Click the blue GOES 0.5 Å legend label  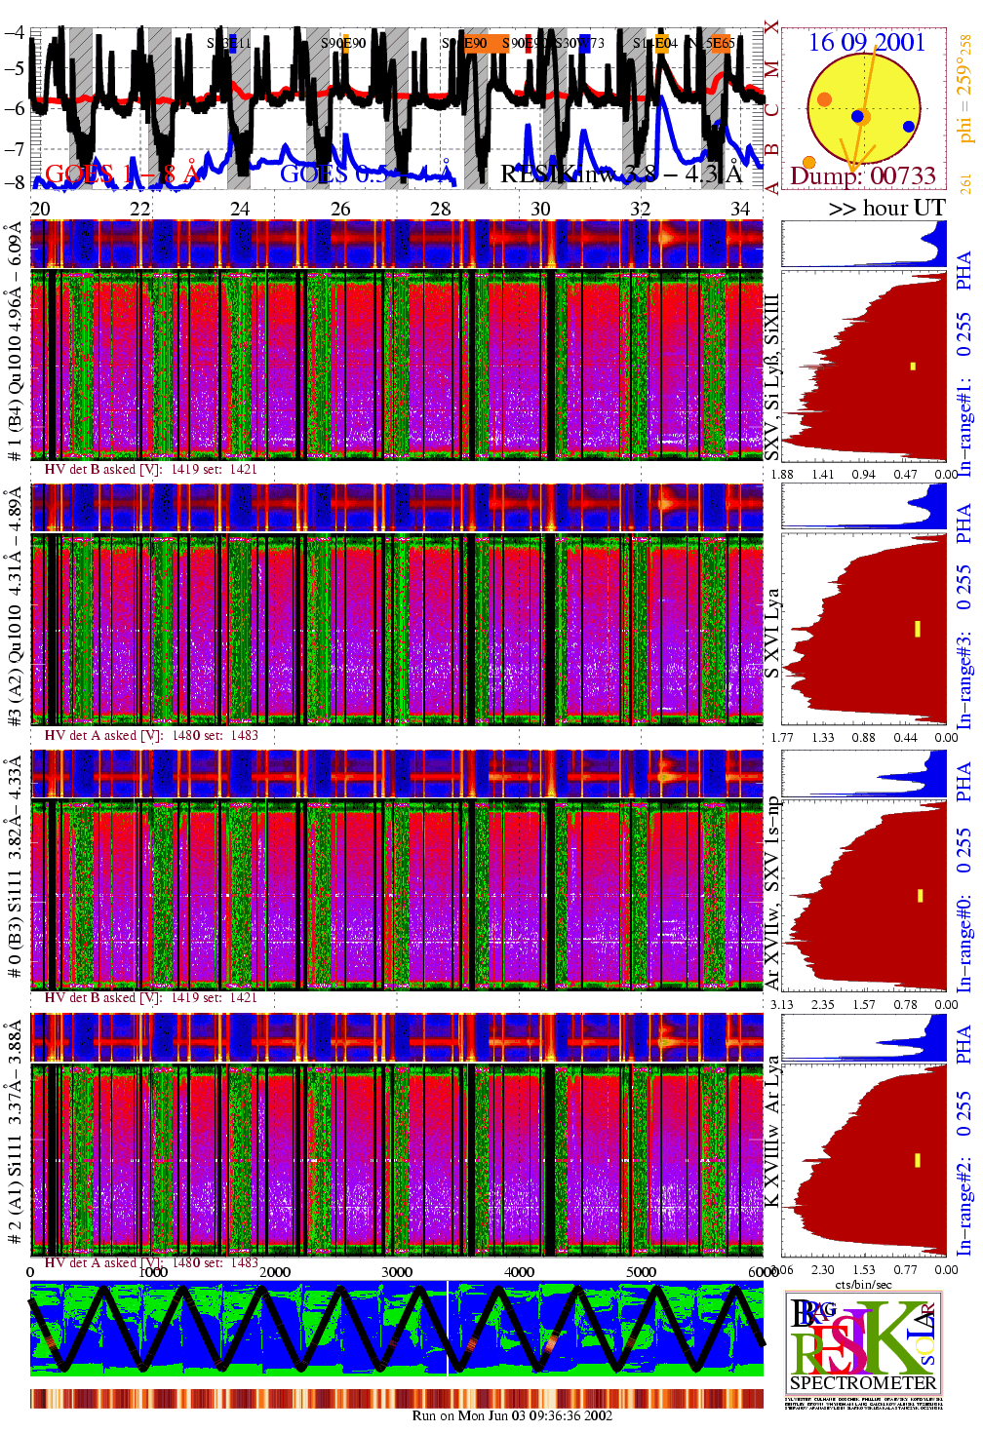[x=367, y=174]
